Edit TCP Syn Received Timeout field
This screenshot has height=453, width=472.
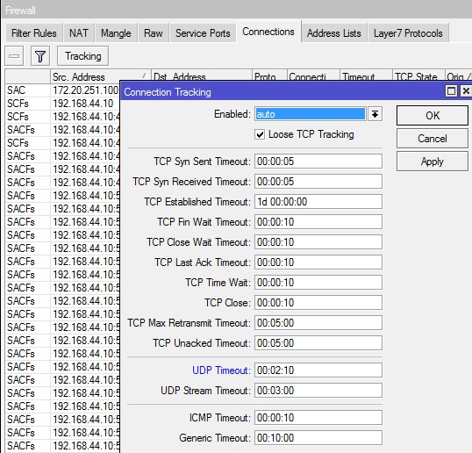318,182
